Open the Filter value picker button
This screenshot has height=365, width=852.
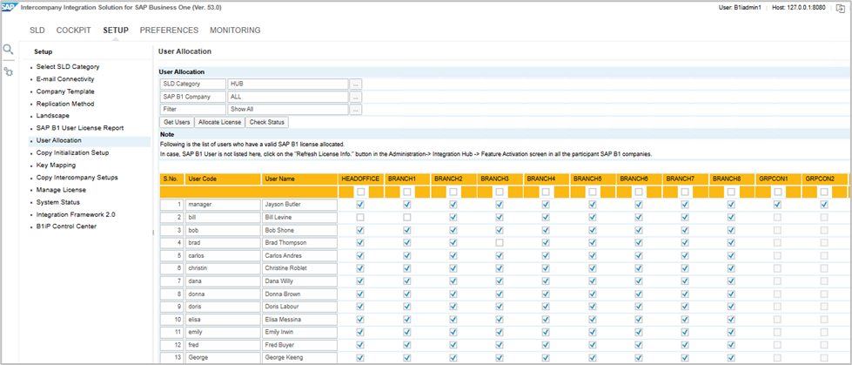point(355,110)
